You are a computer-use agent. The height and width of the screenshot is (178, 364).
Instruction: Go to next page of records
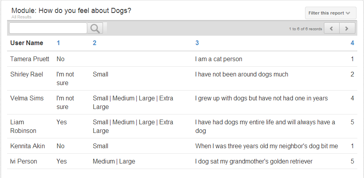point(347,28)
